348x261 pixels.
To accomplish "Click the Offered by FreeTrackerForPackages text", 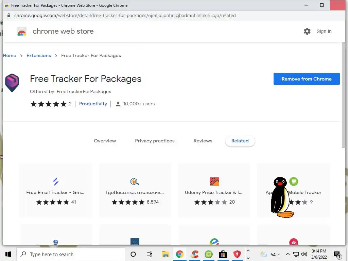I will [71, 91].
